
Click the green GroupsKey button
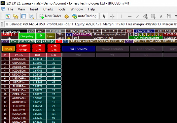27,36
